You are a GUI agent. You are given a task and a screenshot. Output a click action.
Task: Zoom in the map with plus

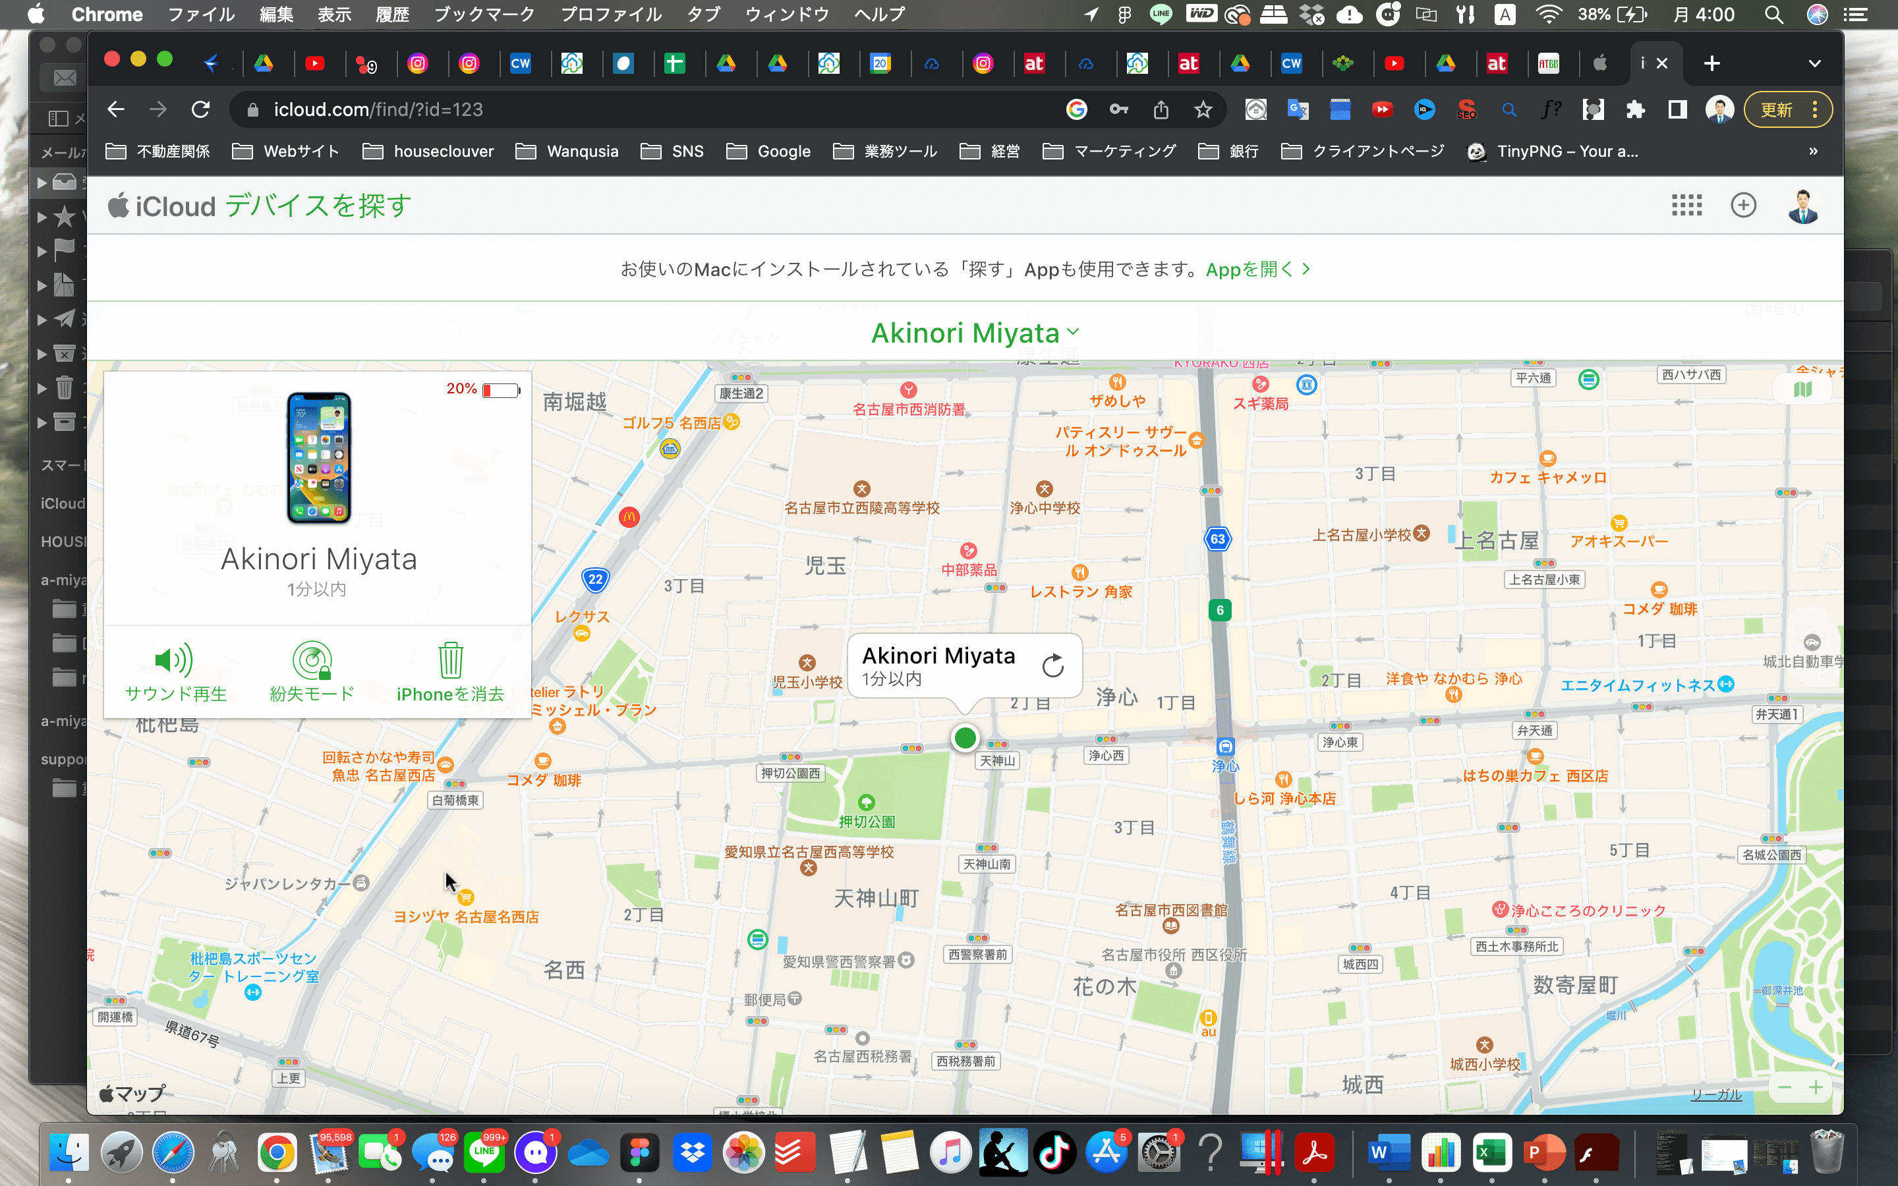[x=1815, y=1087]
